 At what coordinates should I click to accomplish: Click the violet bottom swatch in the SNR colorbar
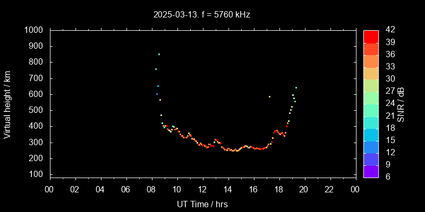point(371,171)
